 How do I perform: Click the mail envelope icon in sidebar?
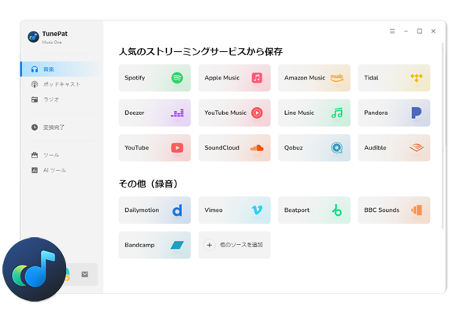85,274
